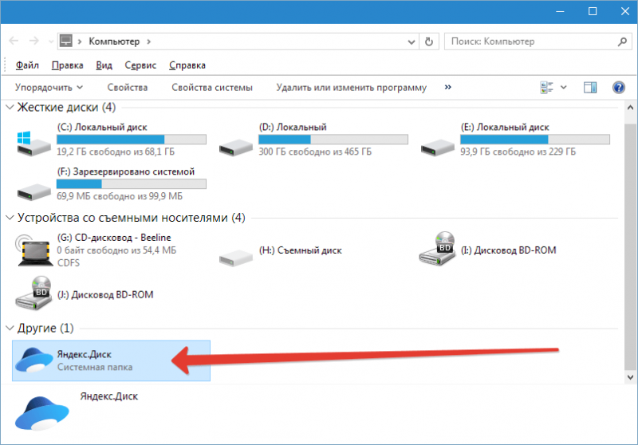
Task: Click the Back navigation arrow
Action: point(14,41)
